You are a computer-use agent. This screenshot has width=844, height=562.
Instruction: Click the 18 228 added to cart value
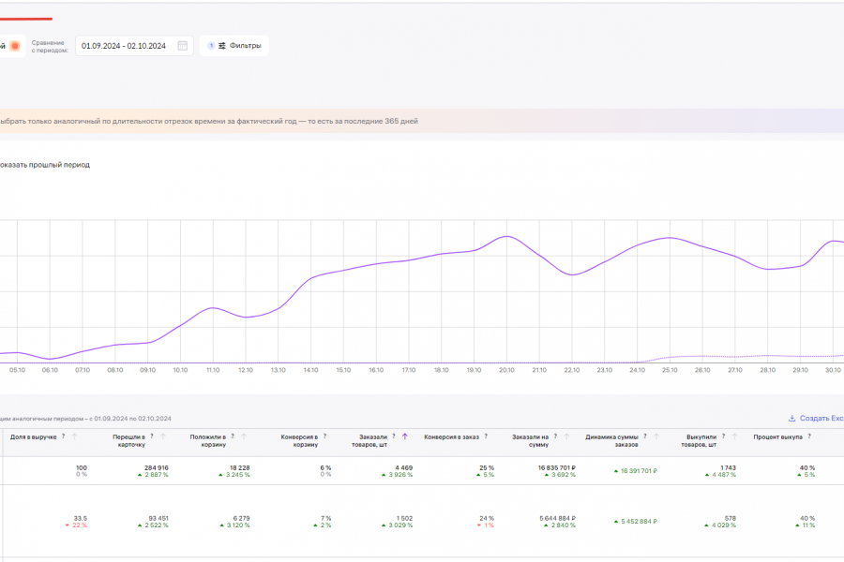point(239,468)
